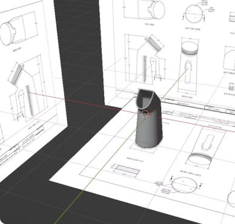Click the hatched section rectangle on floor image
Image resolution: width=235 pixels, height=224 pixels.
click(127, 171)
